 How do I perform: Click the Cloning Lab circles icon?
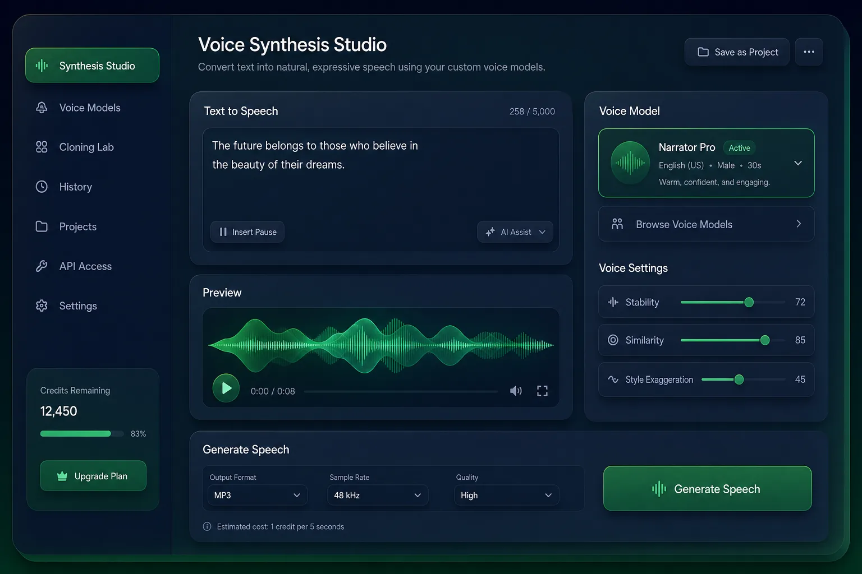click(x=42, y=147)
